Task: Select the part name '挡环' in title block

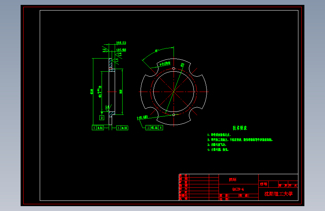Action: tap(232, 179)
